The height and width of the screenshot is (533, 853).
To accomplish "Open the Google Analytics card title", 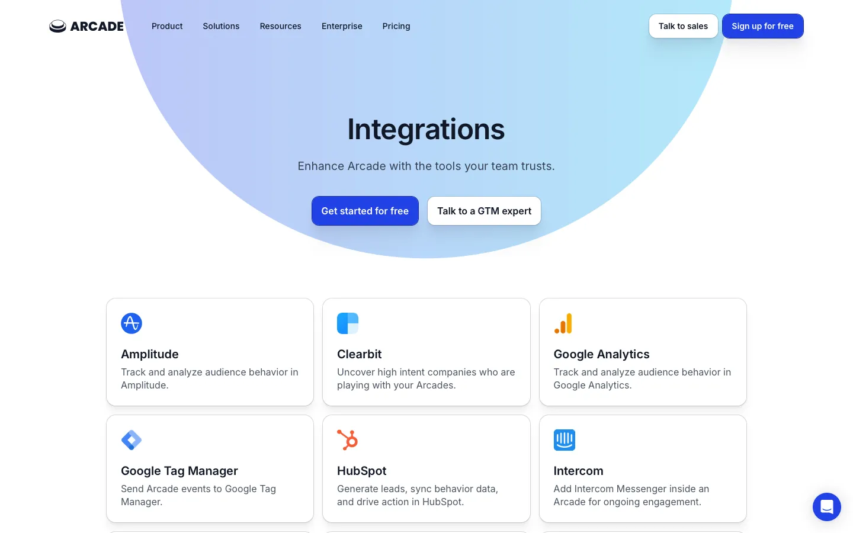I will (601, 354).
